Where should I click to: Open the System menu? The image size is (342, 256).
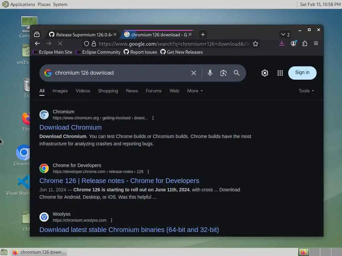tap(60, 4)
